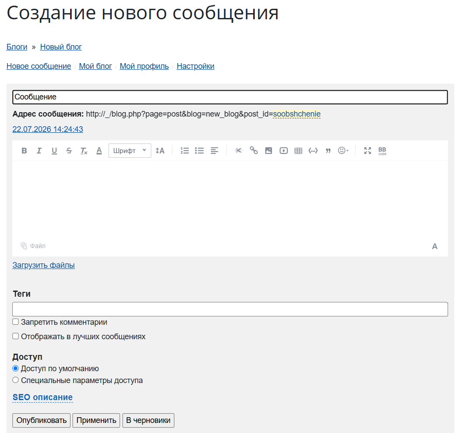Open Настройки menu item

(x=195, y=66)
